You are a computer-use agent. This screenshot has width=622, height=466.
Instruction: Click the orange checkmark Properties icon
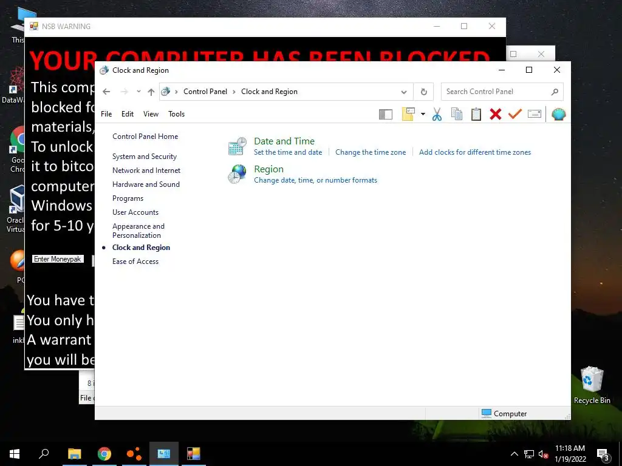[515, 114]
